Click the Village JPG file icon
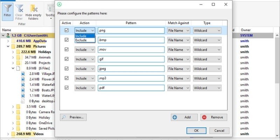 pos(23,74)
